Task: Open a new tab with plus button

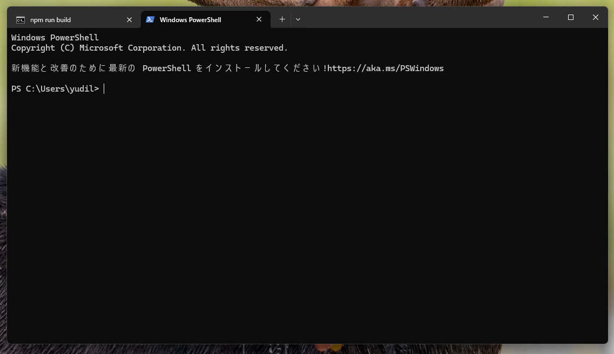Action: (x=282, y=19)
